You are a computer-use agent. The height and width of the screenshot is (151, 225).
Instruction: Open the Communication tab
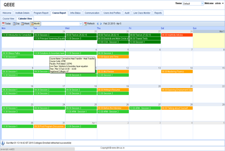click(92, 13)
